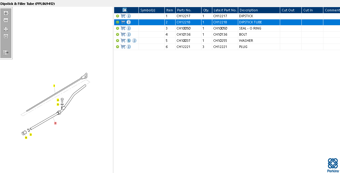
Task: Click the Perkins logo
Action: (333, 165)
